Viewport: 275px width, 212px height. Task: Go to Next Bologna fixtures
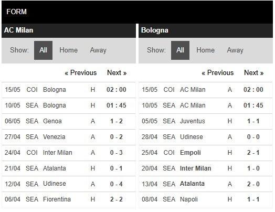pyautogui.click(x=254, y=72)
